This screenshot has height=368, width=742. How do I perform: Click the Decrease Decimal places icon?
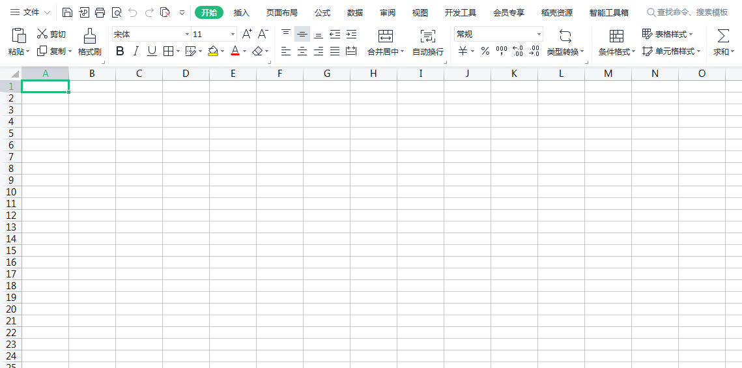coord(534,51)
